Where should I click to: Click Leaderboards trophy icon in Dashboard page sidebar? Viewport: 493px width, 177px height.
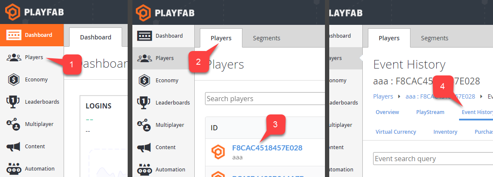(13, 102)
